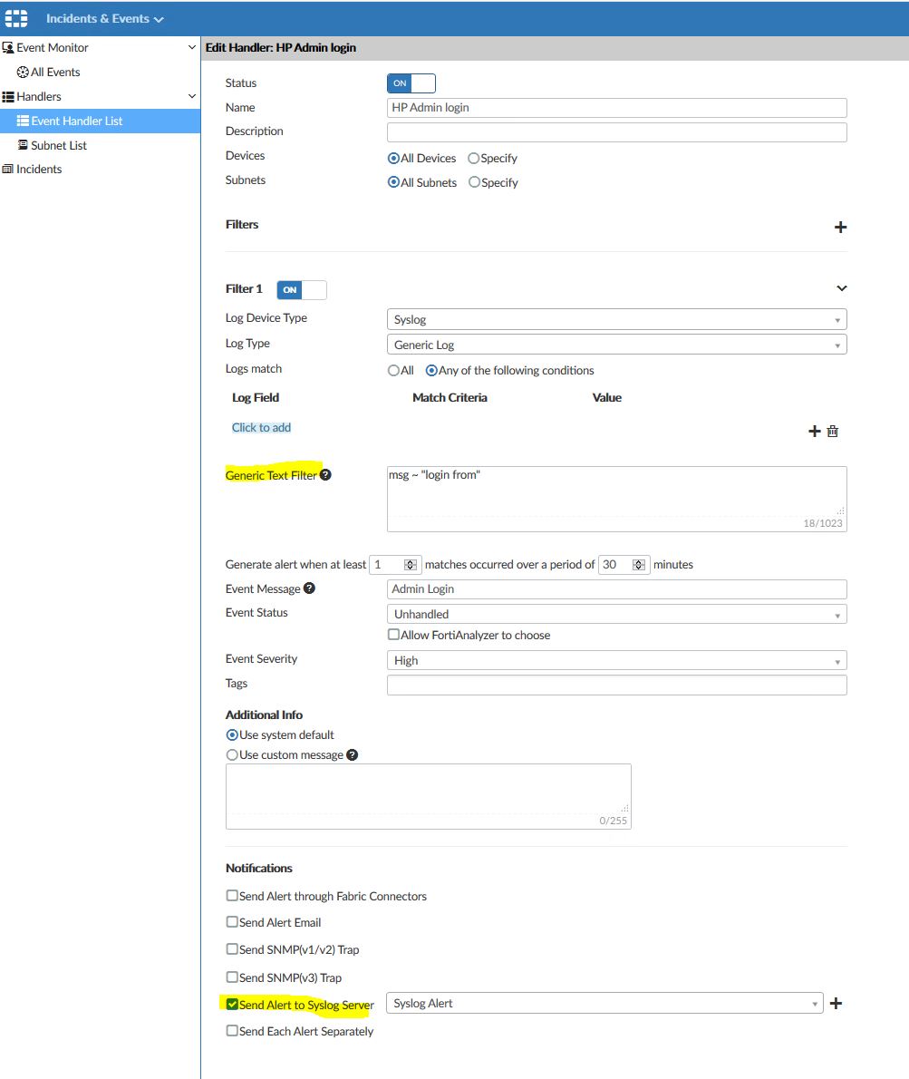Select Use custom message radio
Viewport: 909px width, 1079px height.
(232, 755)
